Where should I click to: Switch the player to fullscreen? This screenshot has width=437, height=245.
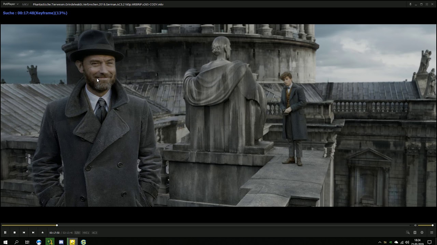tap(427, 4)
